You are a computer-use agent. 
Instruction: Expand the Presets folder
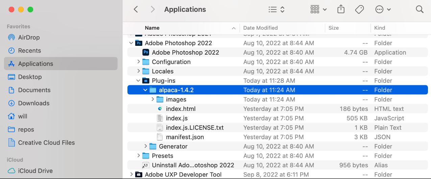tap(138, 156)
